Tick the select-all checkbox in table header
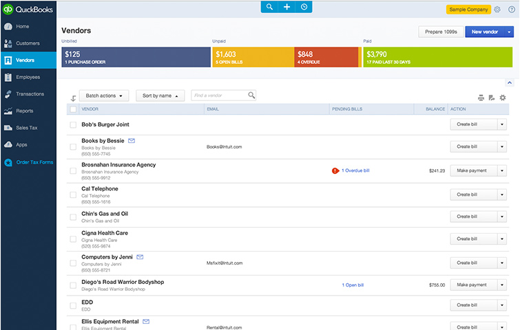Image resolution: width=520 pixels, height=330 pixels. tap(73, 109)
